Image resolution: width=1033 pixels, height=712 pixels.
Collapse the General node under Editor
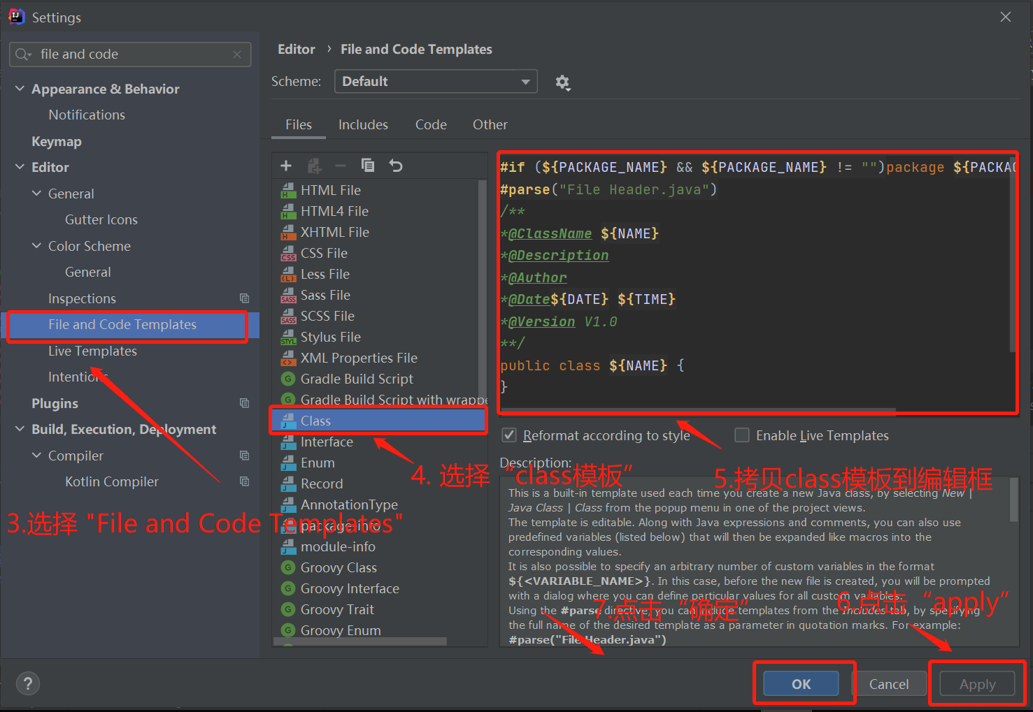click(36, 194)
